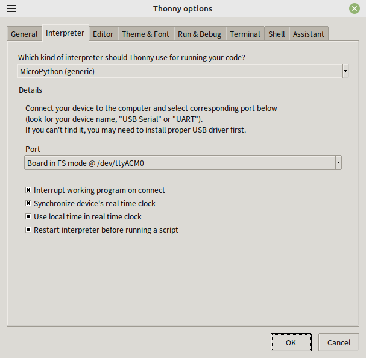Select the Interpreter tab

(x=65, y=33)
